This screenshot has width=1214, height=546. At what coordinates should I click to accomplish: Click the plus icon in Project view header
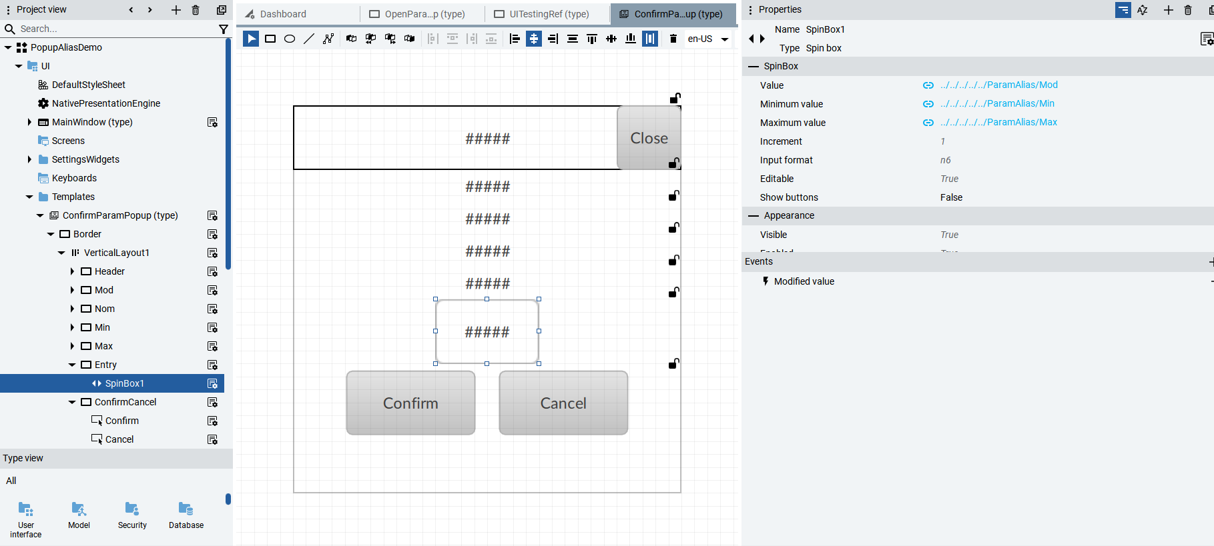176,10
